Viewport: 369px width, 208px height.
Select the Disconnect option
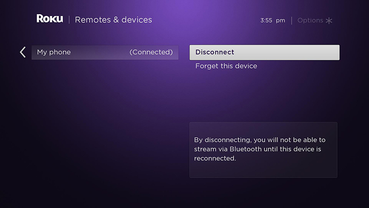tap(264, 52)
